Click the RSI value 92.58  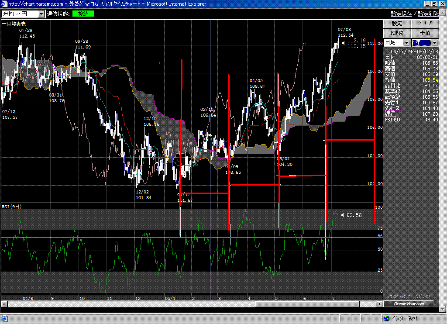pos(354,215)
